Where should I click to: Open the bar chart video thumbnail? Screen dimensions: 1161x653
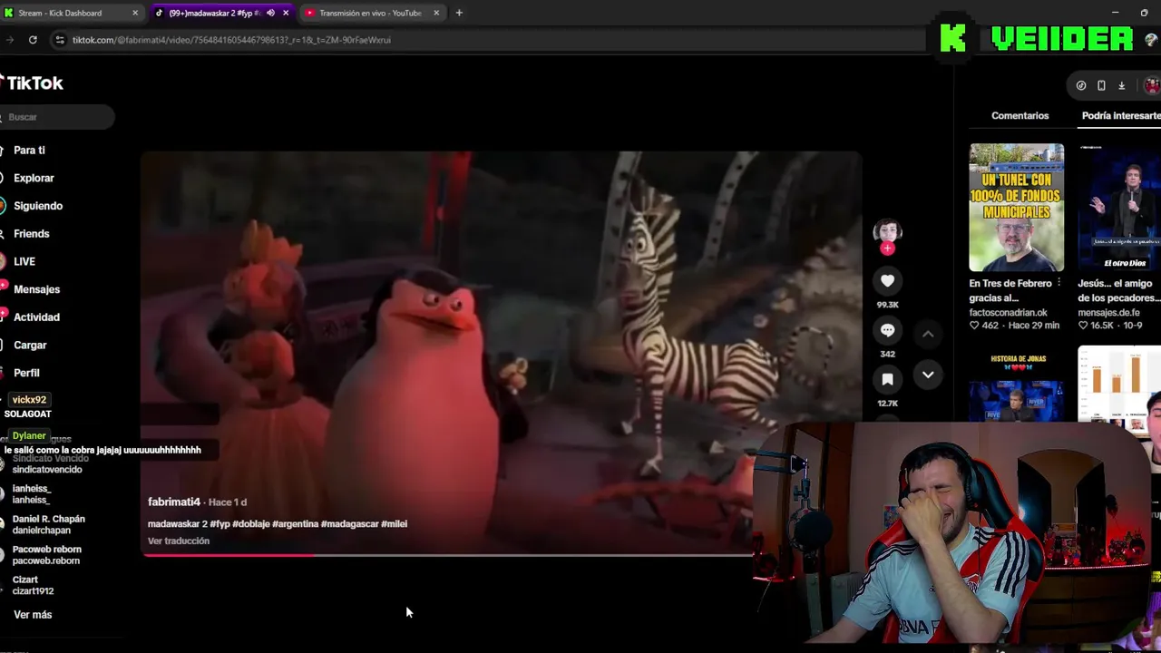pyautogui.click(x=1119, y=384)
